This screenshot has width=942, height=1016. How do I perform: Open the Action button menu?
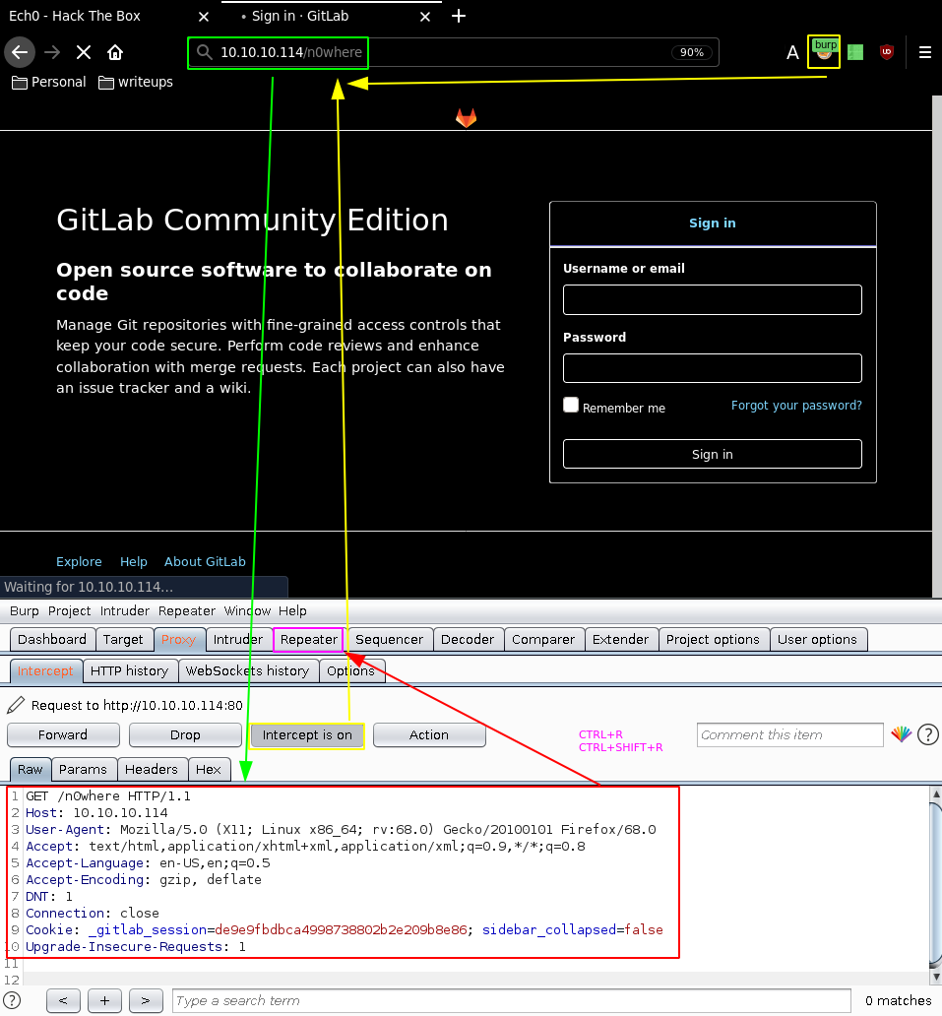point(429,735)
